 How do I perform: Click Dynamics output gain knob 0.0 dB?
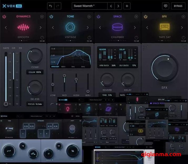click(42, 38)
